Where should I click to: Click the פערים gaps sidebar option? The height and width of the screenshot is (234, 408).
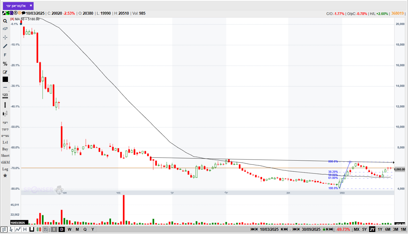coord(5,136)
